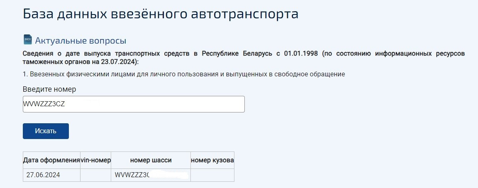Click the Ввезенных физическими лицами list item
478x188 pixels.
[184, 74]
